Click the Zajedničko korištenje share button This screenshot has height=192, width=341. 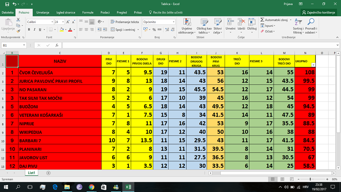(319, 12)
